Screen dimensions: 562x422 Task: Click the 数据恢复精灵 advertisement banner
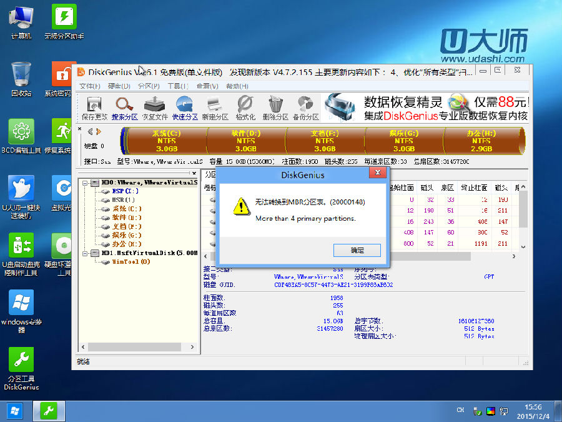tap(425, 108)
